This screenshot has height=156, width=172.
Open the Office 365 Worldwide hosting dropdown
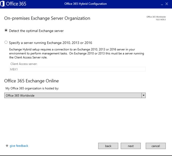click(x=75, y=95)
